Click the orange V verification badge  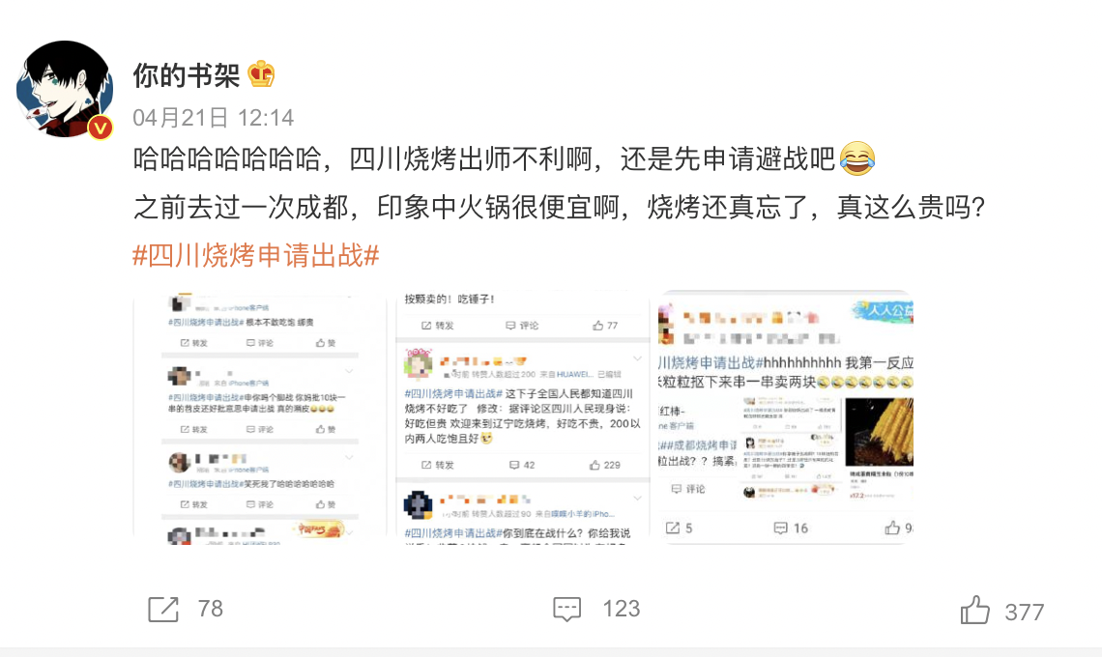(x=101, y=128)
